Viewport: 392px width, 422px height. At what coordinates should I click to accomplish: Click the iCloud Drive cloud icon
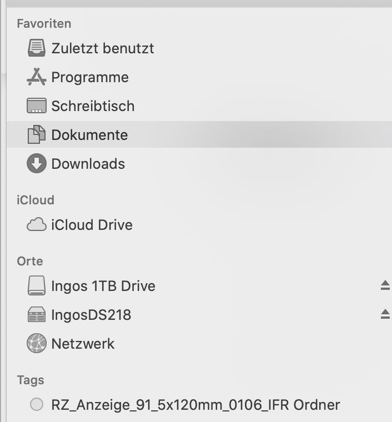(37, 225)
